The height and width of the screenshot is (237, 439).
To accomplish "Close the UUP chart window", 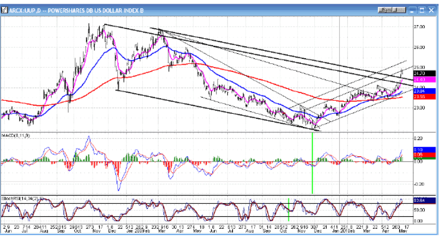I will click(x=431, y=10).
